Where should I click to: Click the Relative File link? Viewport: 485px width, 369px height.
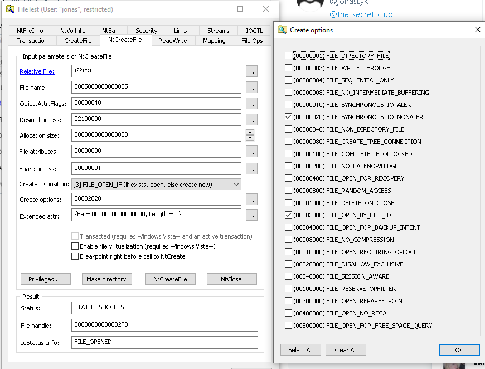37,71
